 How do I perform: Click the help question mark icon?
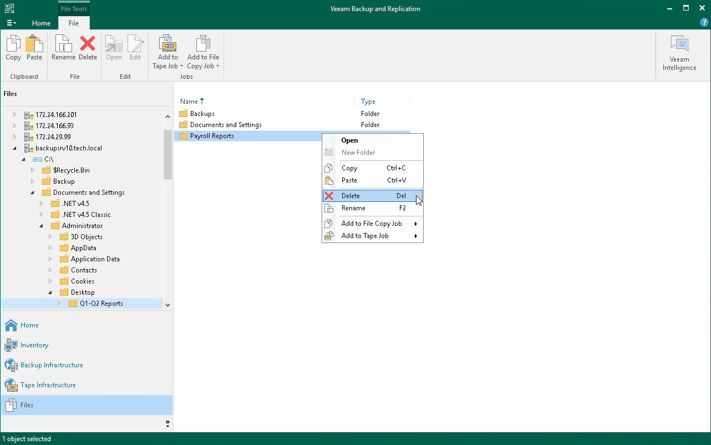(x=704, y=23)
